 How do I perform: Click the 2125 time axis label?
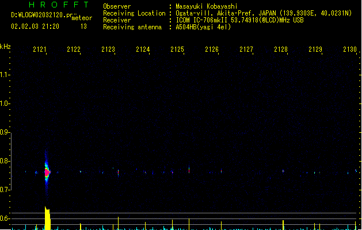pos(177,49)
